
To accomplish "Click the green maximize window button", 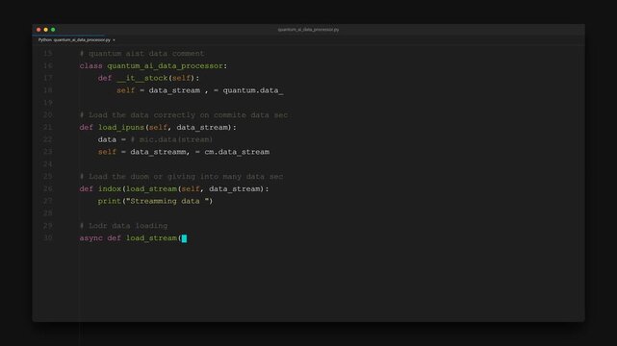I will pos(53,30).
